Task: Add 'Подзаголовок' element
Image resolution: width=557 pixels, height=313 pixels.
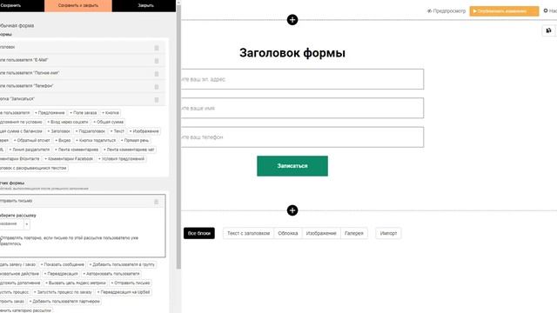Action: tap(91, 131)
